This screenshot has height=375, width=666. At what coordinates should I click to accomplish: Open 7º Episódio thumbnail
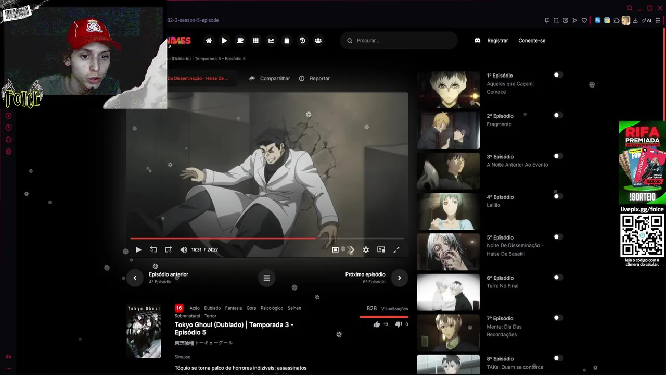448,333
